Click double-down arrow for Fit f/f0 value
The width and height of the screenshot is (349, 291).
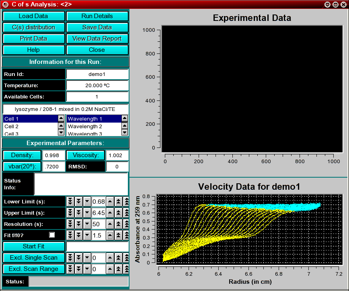pos(79,235)
